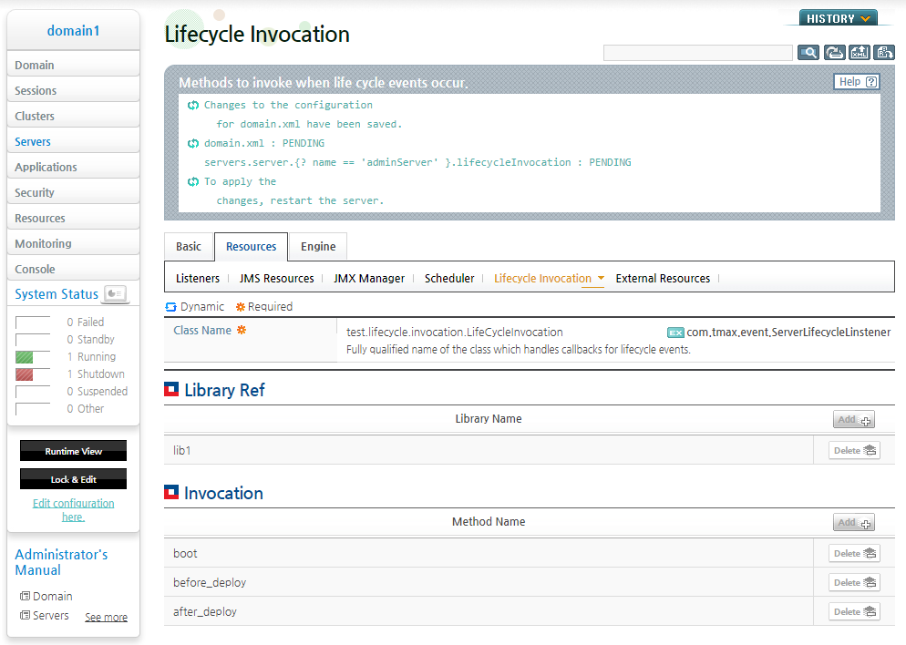Click the after_deploy method name
Screen dimensions: 906x645
pos(205,611)
